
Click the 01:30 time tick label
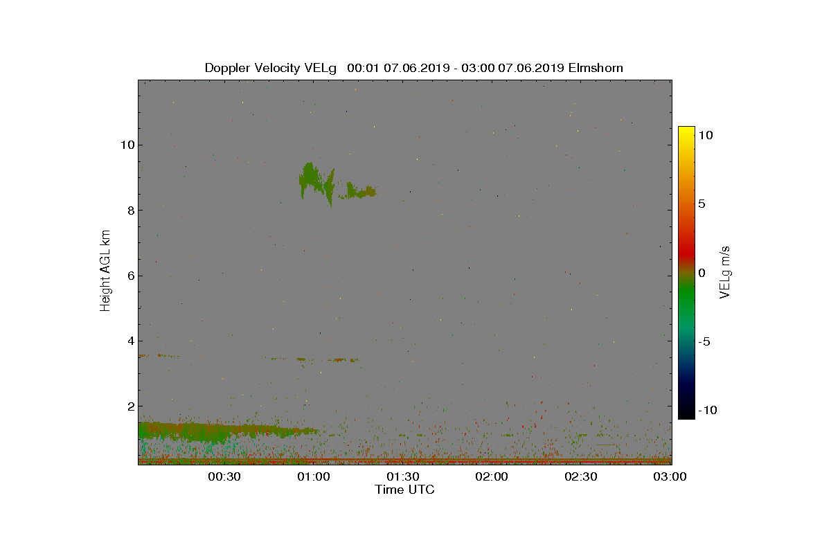click(x=402, y=476)
